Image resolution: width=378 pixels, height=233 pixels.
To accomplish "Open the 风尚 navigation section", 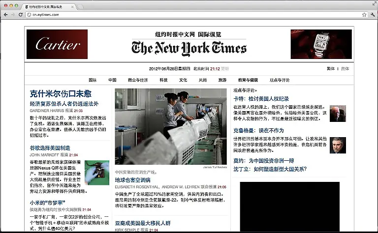I will point(203,80).
